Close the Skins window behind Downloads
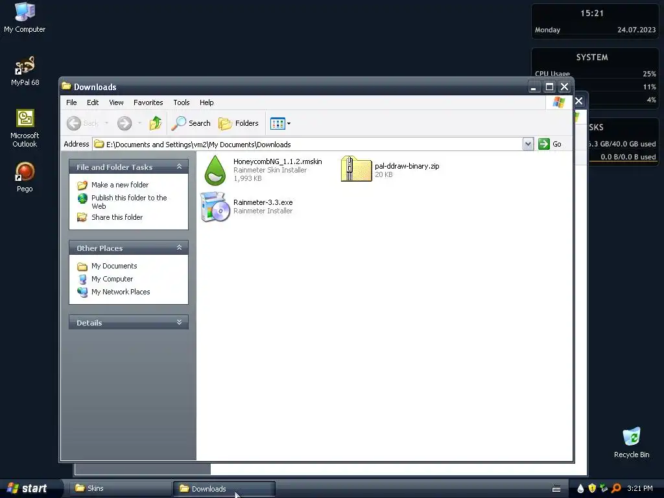The width and height of the screenshot is (664, 498). (579, 101)
